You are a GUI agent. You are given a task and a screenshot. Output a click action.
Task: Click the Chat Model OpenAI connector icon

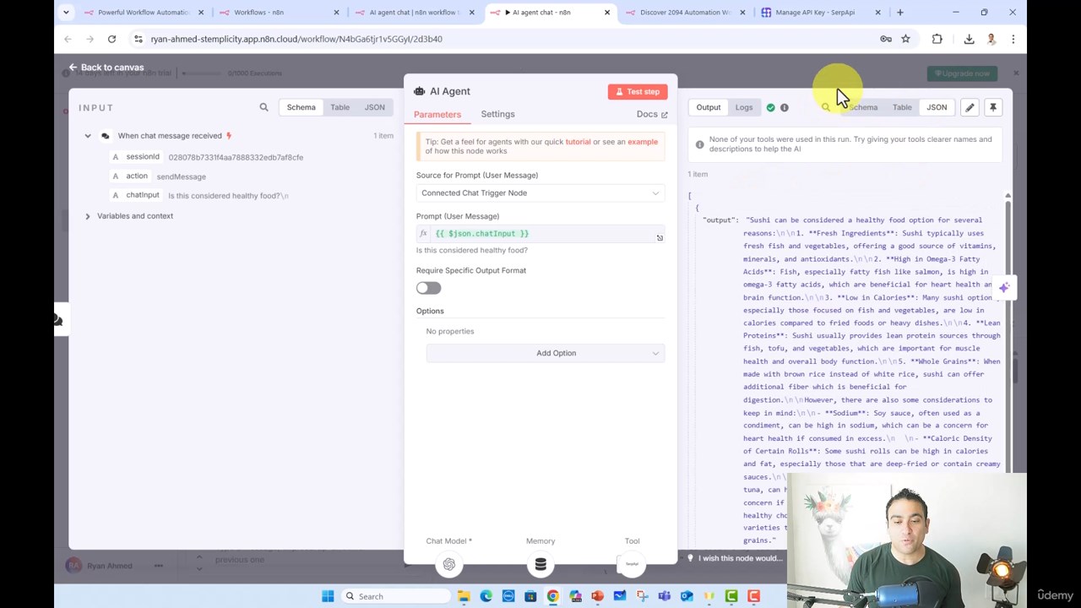click(449, 564)
